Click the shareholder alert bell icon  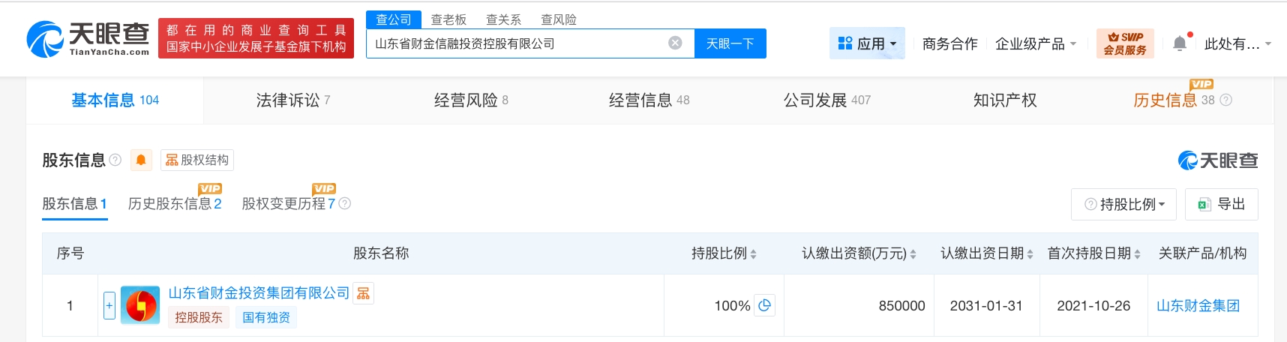[x=141, y=160]
